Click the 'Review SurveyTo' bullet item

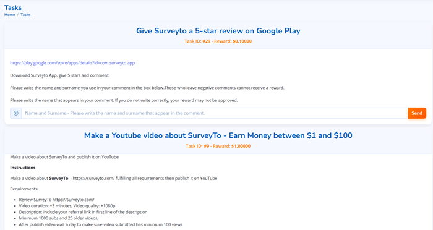tap(57, 199)
